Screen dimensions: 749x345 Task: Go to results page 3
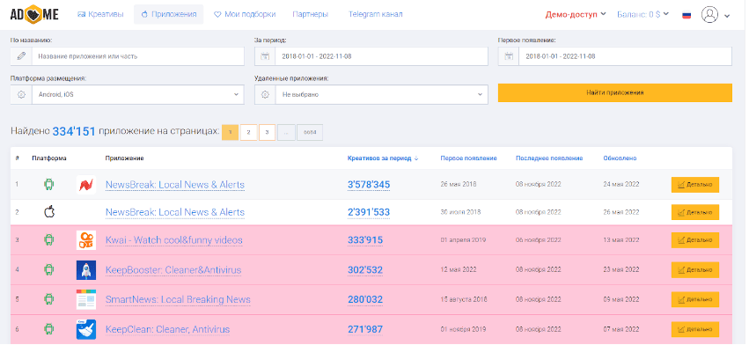point(267,132)
